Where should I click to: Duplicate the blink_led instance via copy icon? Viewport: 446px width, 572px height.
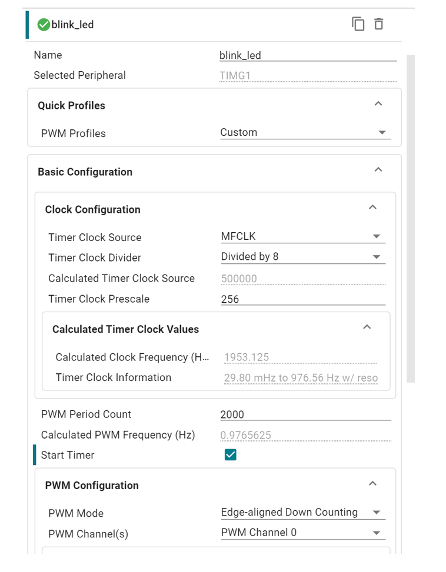[x=358, y=24]
